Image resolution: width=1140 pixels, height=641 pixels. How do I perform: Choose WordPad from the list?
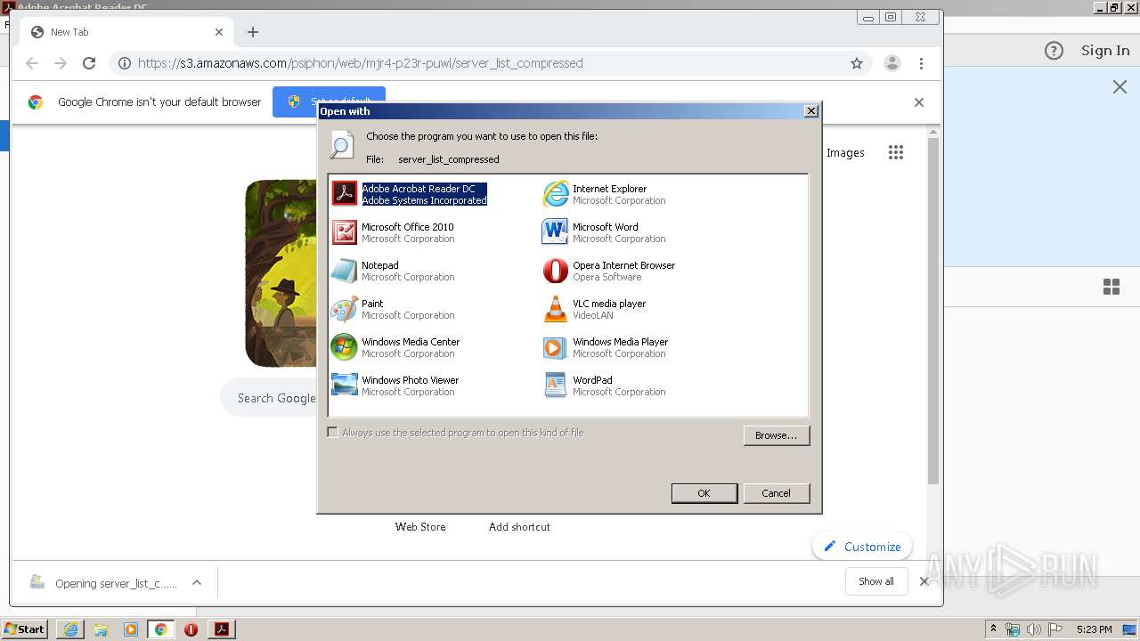[604, 385]
